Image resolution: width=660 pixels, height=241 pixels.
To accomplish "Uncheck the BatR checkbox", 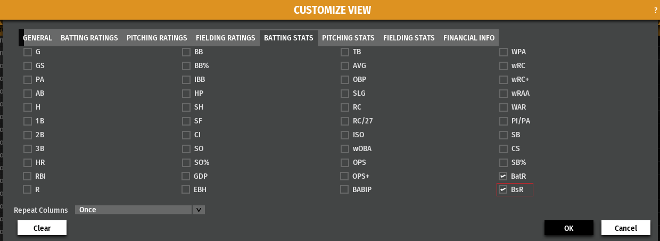I will [503, 176].
